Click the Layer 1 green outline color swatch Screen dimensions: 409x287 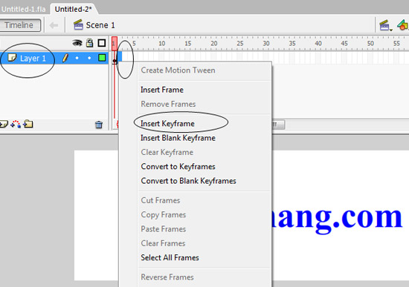coord(102,58)
